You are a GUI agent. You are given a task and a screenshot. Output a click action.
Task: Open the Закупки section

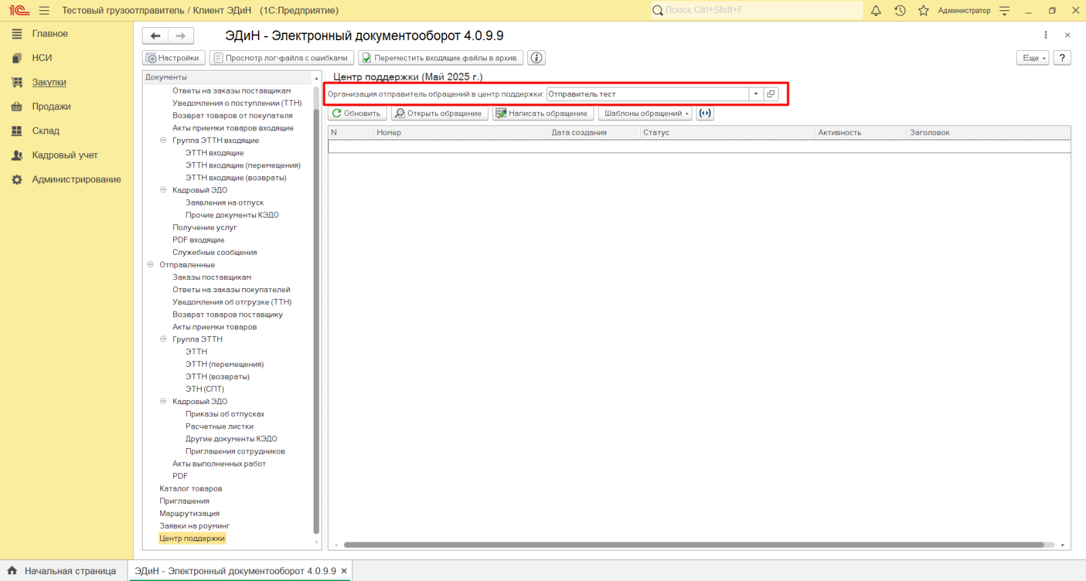click(x=49, y=83)
